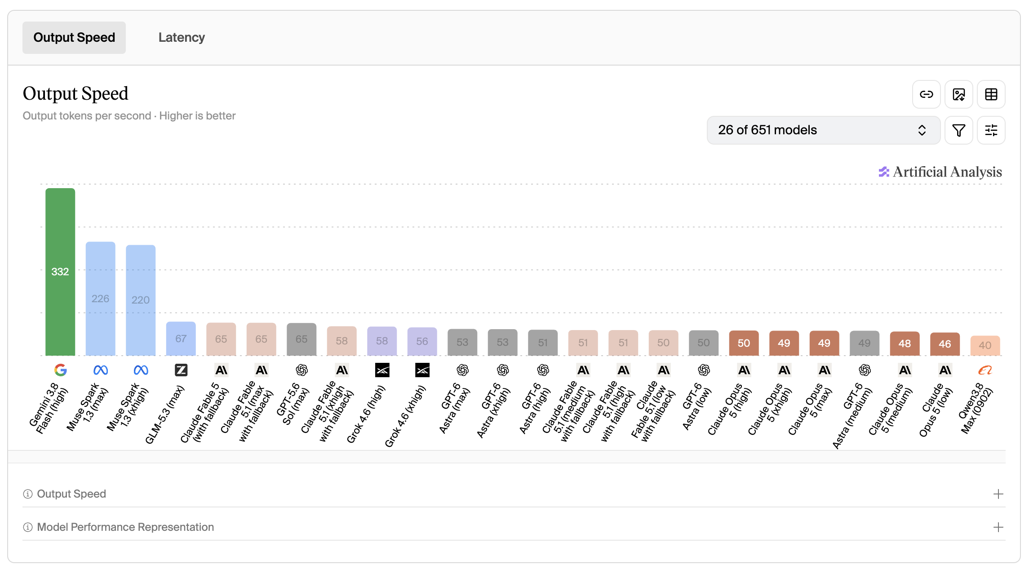Click Anthropic logo for Claude Opus 5 (max)

coord(825,370)
